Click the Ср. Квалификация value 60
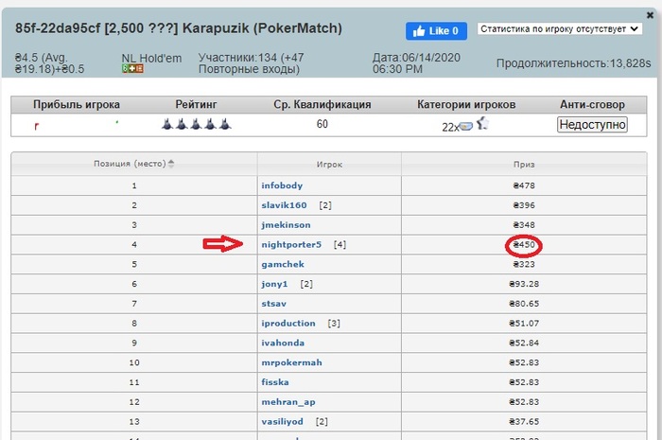Screen dimensions: 662x440 322,124
